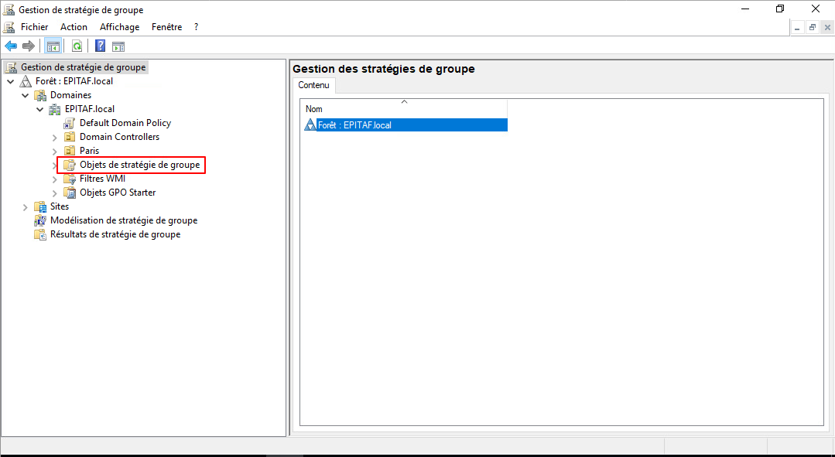Click the Action pane toolbar icon
The height and width of the screenshot is (457, 835).
coord(118,46)
